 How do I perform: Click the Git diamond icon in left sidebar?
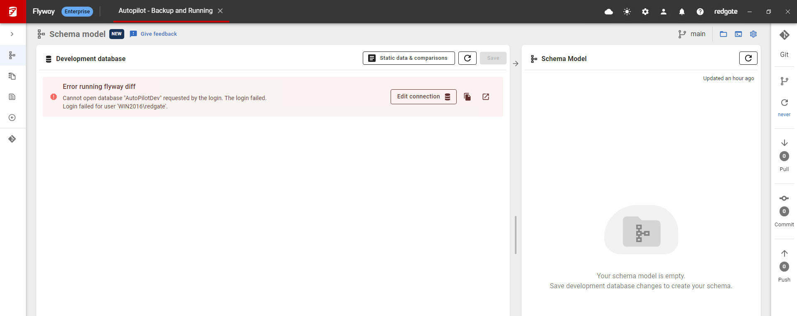click(x=12, y=139)
